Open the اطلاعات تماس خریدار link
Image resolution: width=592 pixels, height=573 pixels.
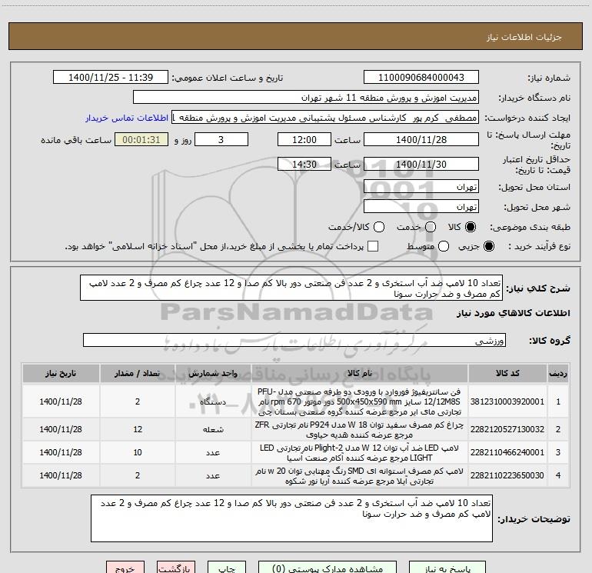127,118
